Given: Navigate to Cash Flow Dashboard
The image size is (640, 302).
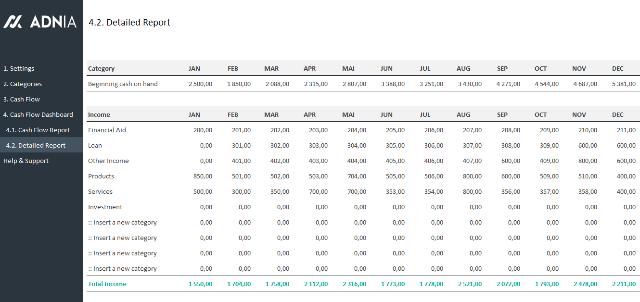Looking at the screenshot, I should [38, 114].
